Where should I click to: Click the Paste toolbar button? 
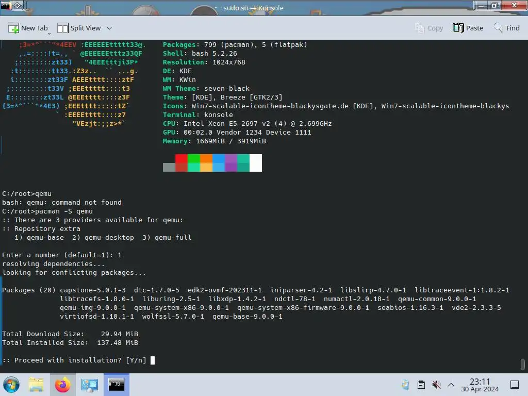coord(468,28)
